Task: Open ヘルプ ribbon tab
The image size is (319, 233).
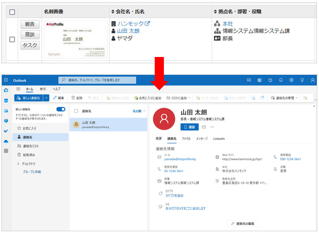Action: 56,89
